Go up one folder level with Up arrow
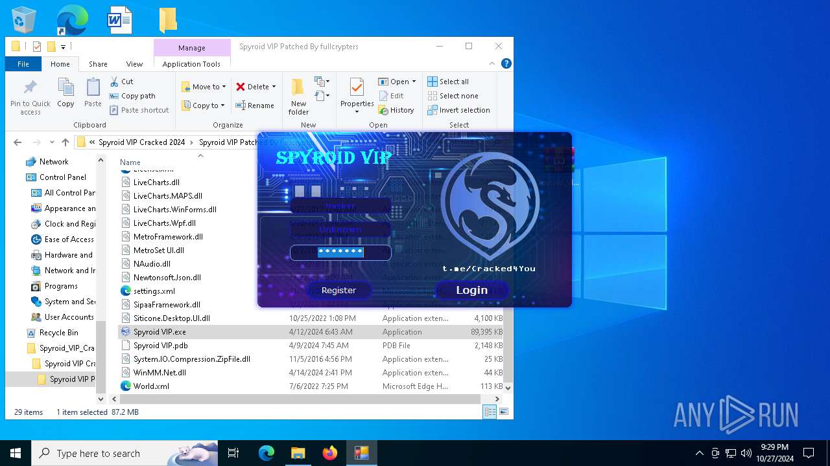 click(x=65, y=142)
